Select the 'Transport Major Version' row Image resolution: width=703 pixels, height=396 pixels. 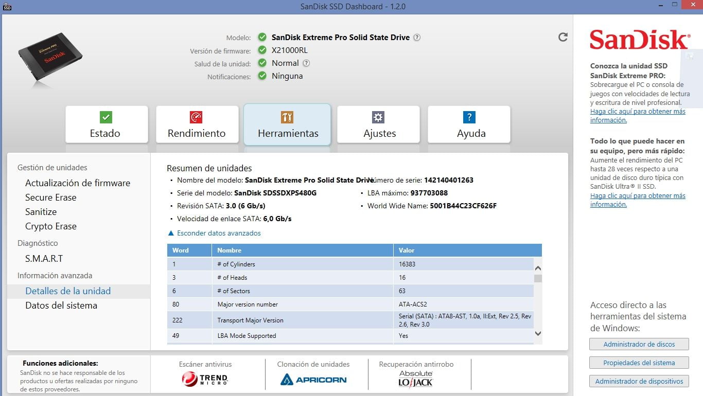click(x=350, y=320)
